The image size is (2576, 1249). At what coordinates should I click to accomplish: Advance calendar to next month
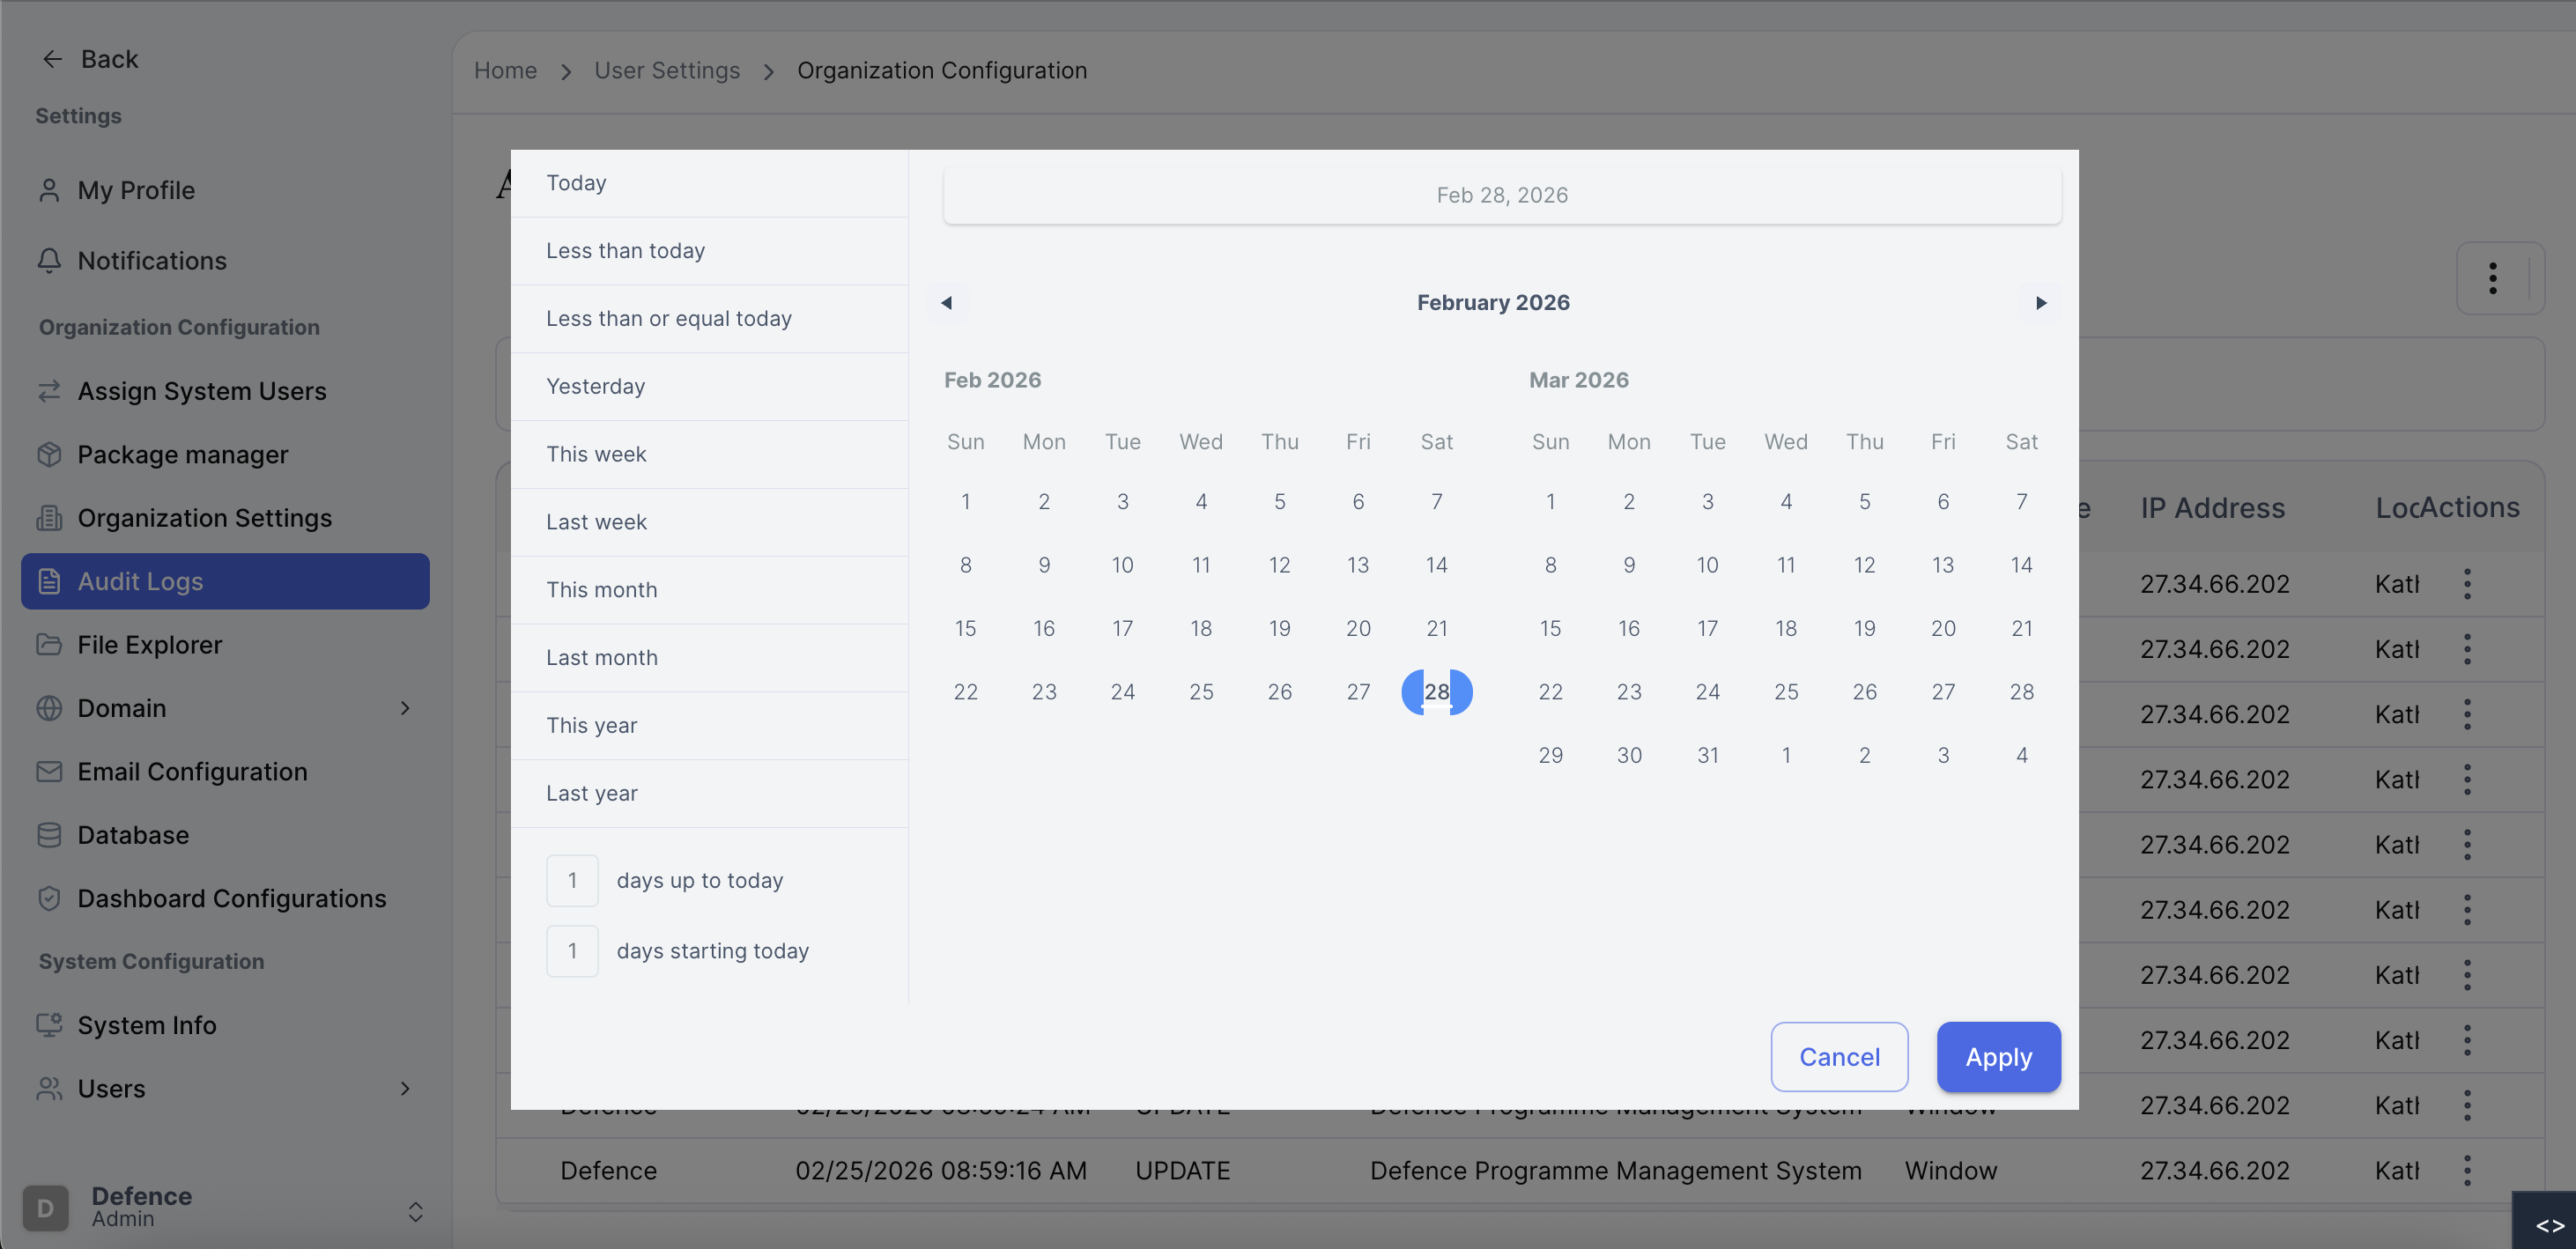click(x=2040, y=303)
